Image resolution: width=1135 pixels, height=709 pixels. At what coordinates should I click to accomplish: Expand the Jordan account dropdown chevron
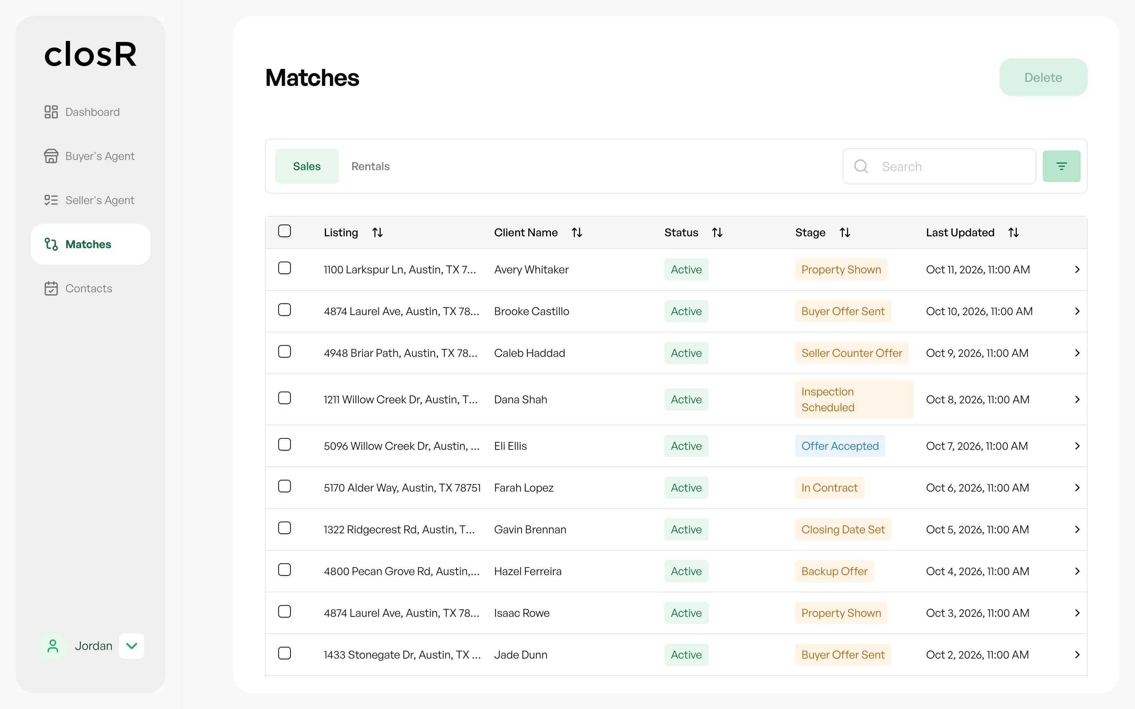click(x=132, y=646)
